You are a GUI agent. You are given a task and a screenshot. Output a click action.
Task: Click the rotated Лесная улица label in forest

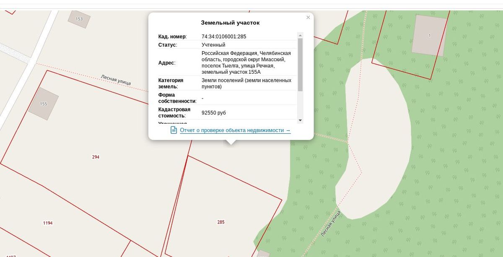331,224
